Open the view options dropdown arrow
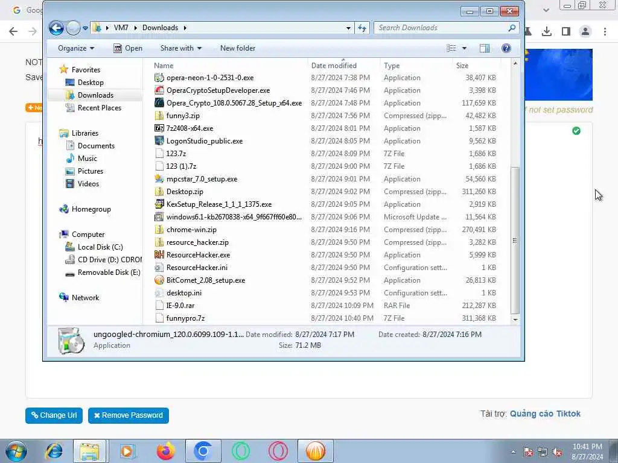This screenshot has height=463, width=618. [x=464, y=48]
